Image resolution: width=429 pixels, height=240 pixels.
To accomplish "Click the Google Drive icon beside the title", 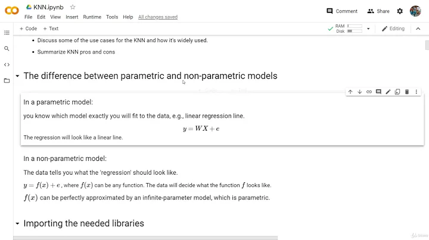I will pos(29,7).
